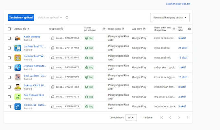Copy app ID ending 2409886972
Screen dimensions: 220x130
[x=53, y=68]
